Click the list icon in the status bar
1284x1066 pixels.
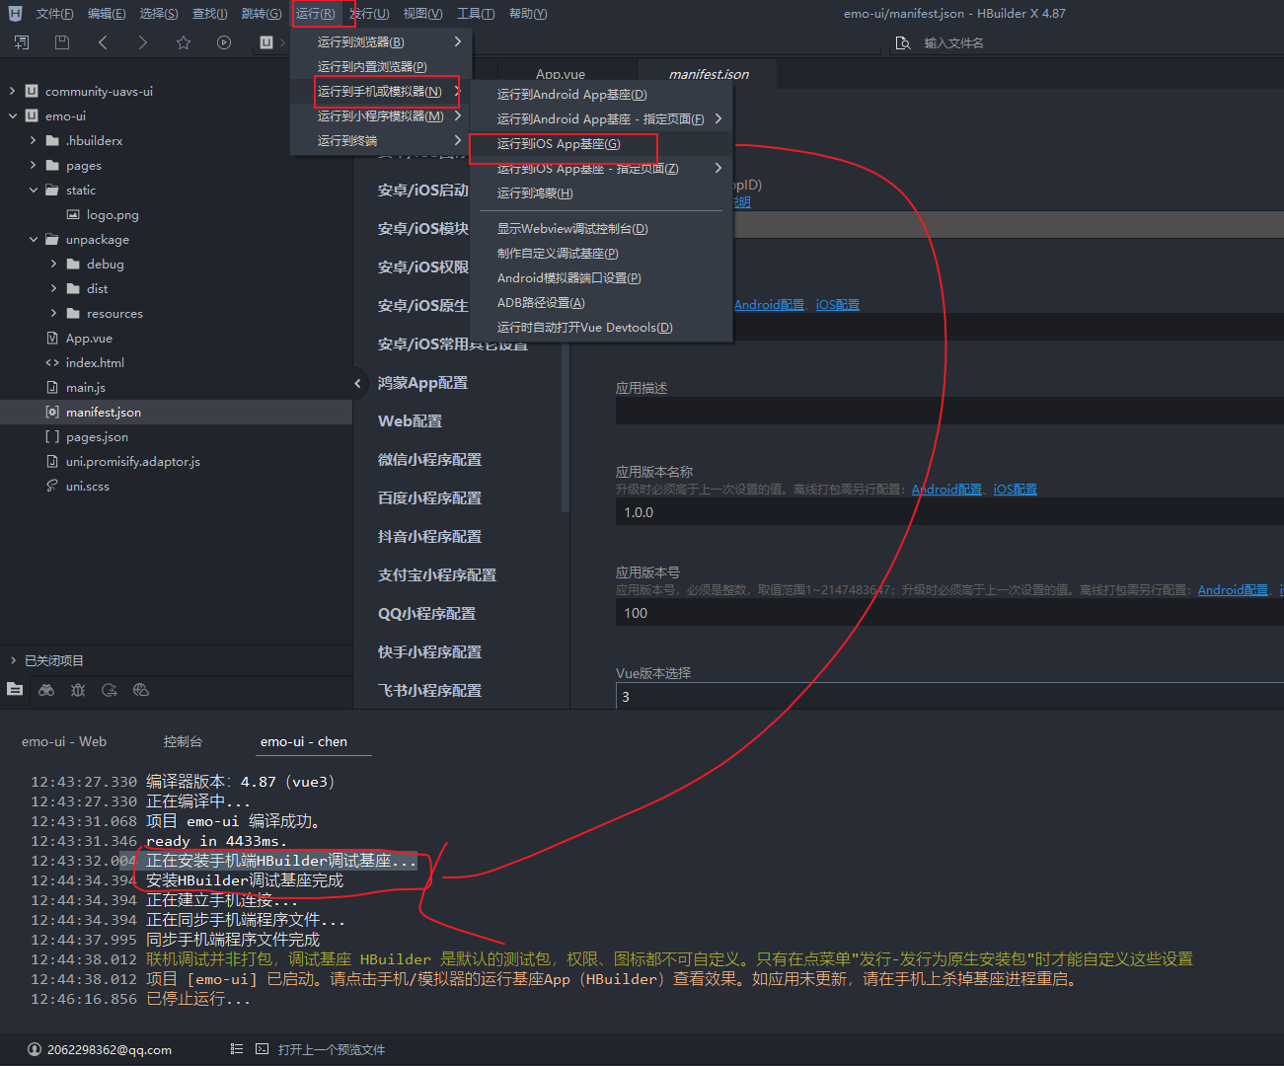237,1049
